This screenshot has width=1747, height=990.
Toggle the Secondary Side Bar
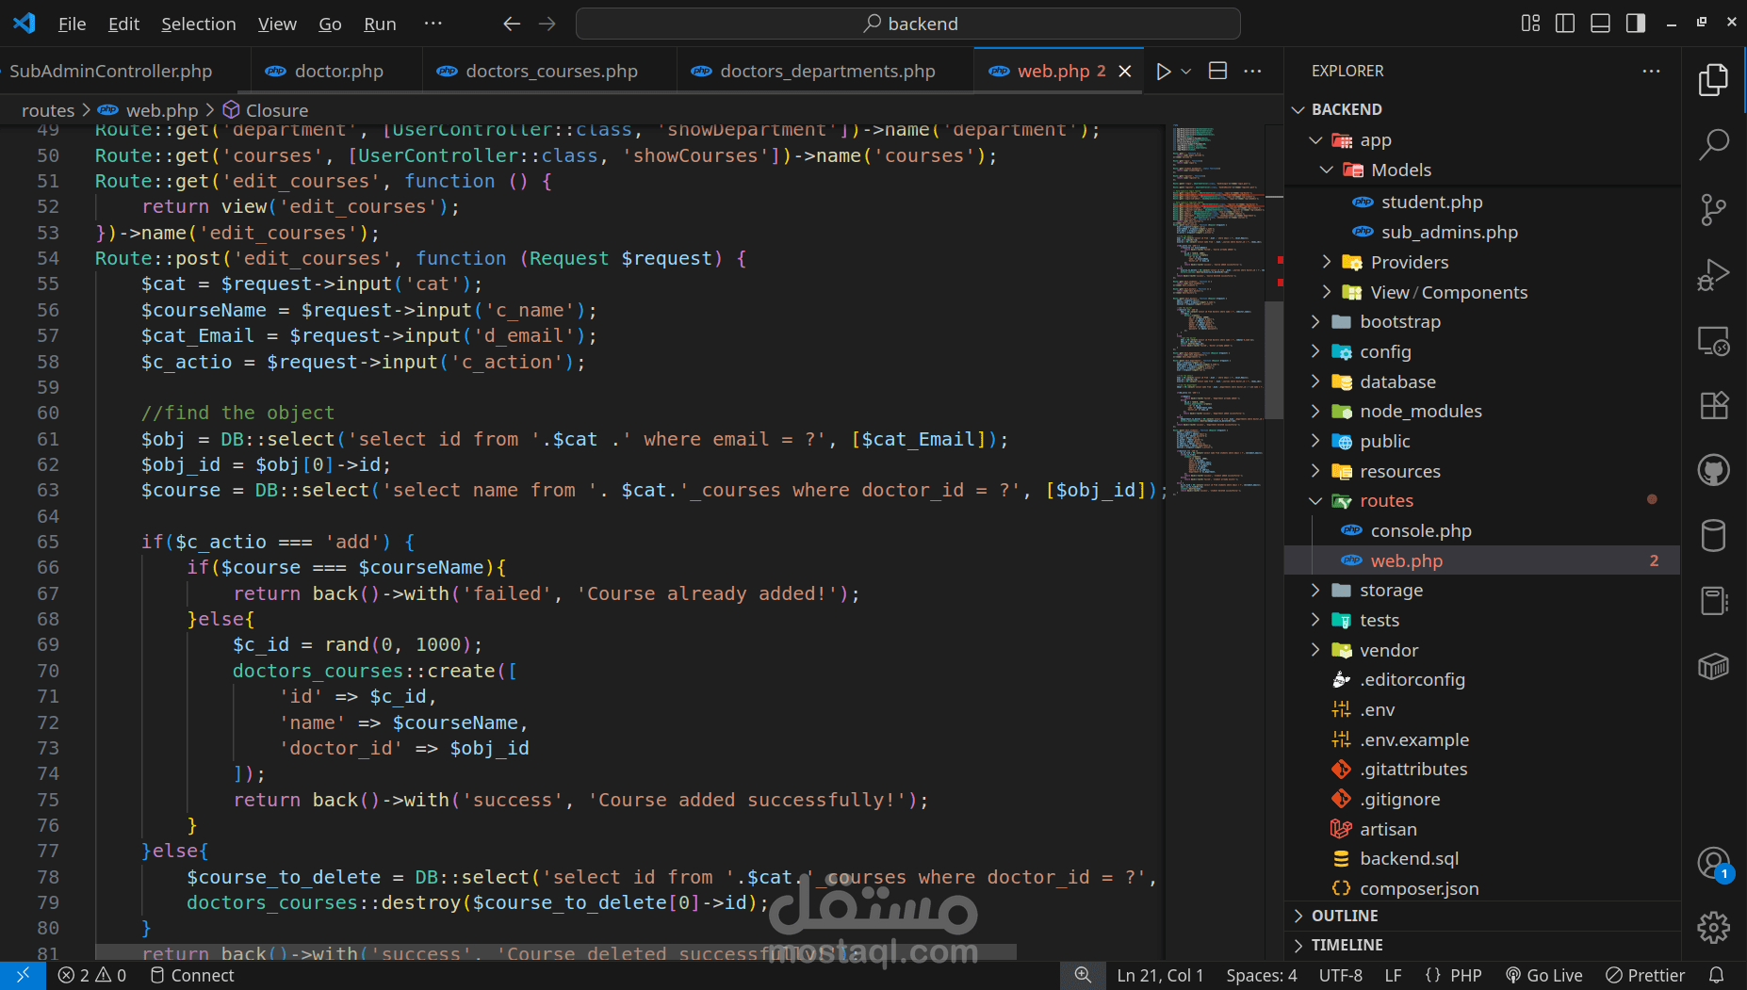tap(1636, 24)
